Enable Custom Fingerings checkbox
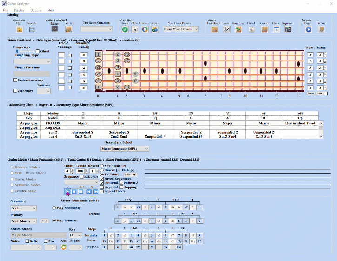Image resolution: width=337 pixels, height=261 pixels. pyautogui.click(x=15, y=80)
